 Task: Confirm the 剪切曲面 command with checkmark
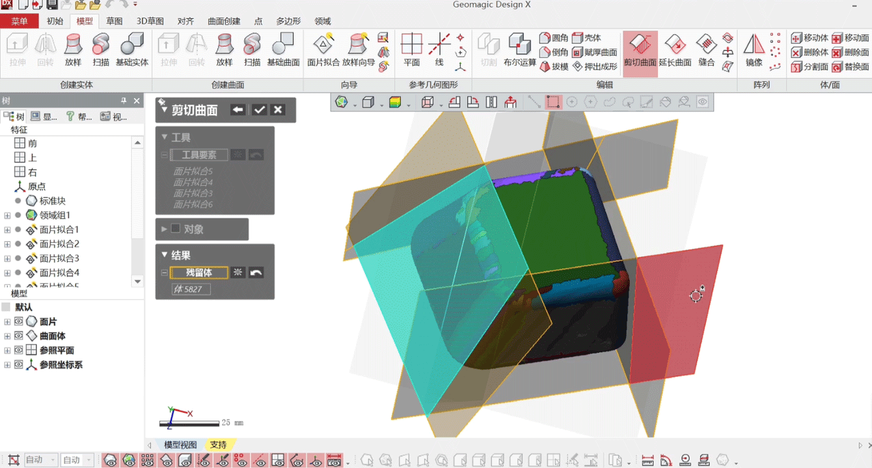[259, 110]
